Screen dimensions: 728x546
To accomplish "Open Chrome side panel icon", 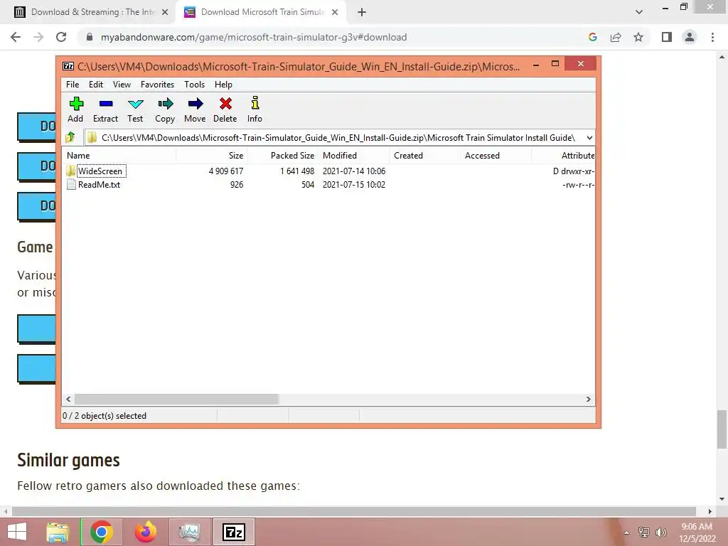I will pyautogui.click(x=667, y=37).
